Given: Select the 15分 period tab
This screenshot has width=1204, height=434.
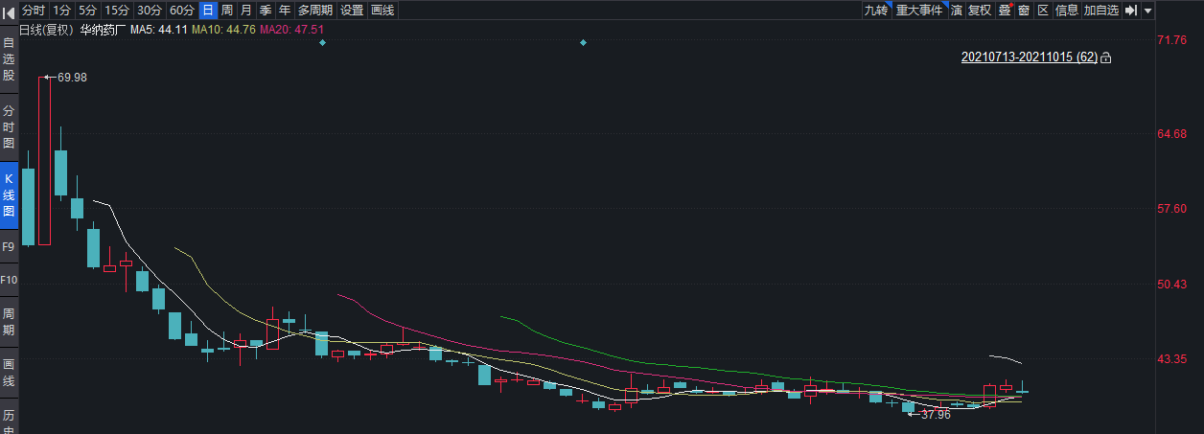Looking at the screenshot, I should click(x=117, y=10).
